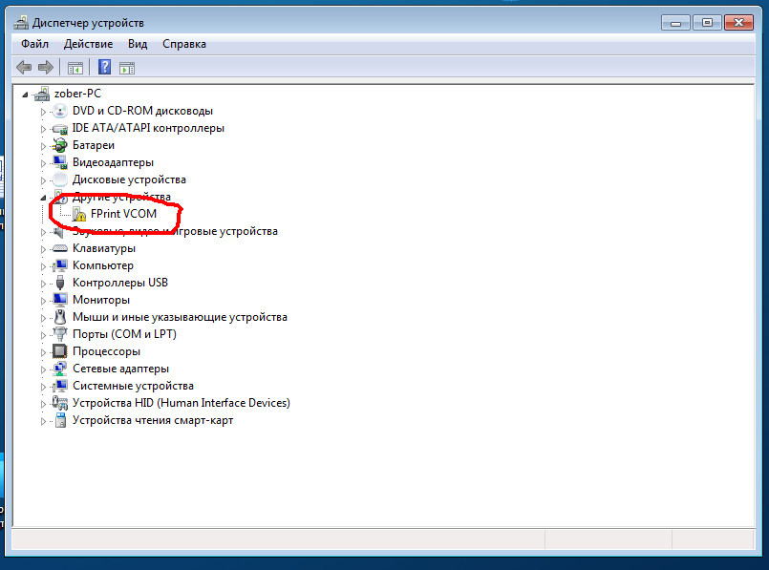Select the FPrint VCOM device
Screen dimensions: 769x570
coord(123,214)
